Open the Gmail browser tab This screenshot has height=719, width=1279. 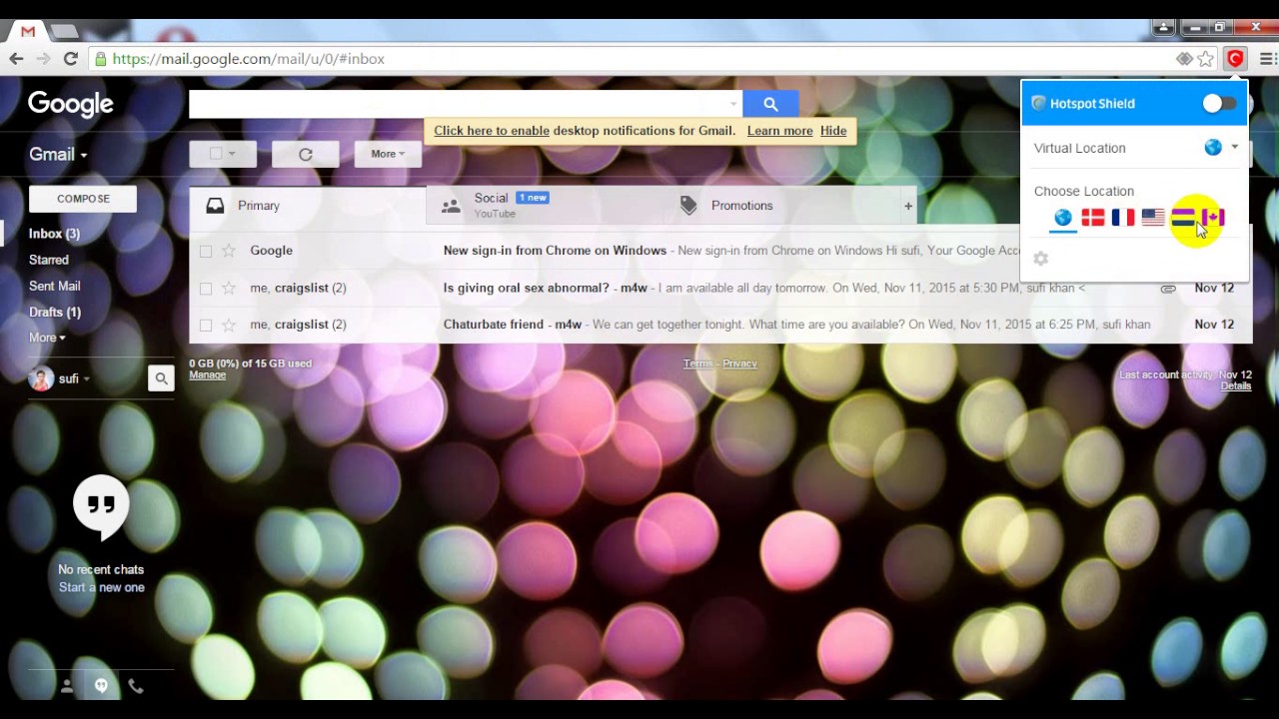point(28,31)
